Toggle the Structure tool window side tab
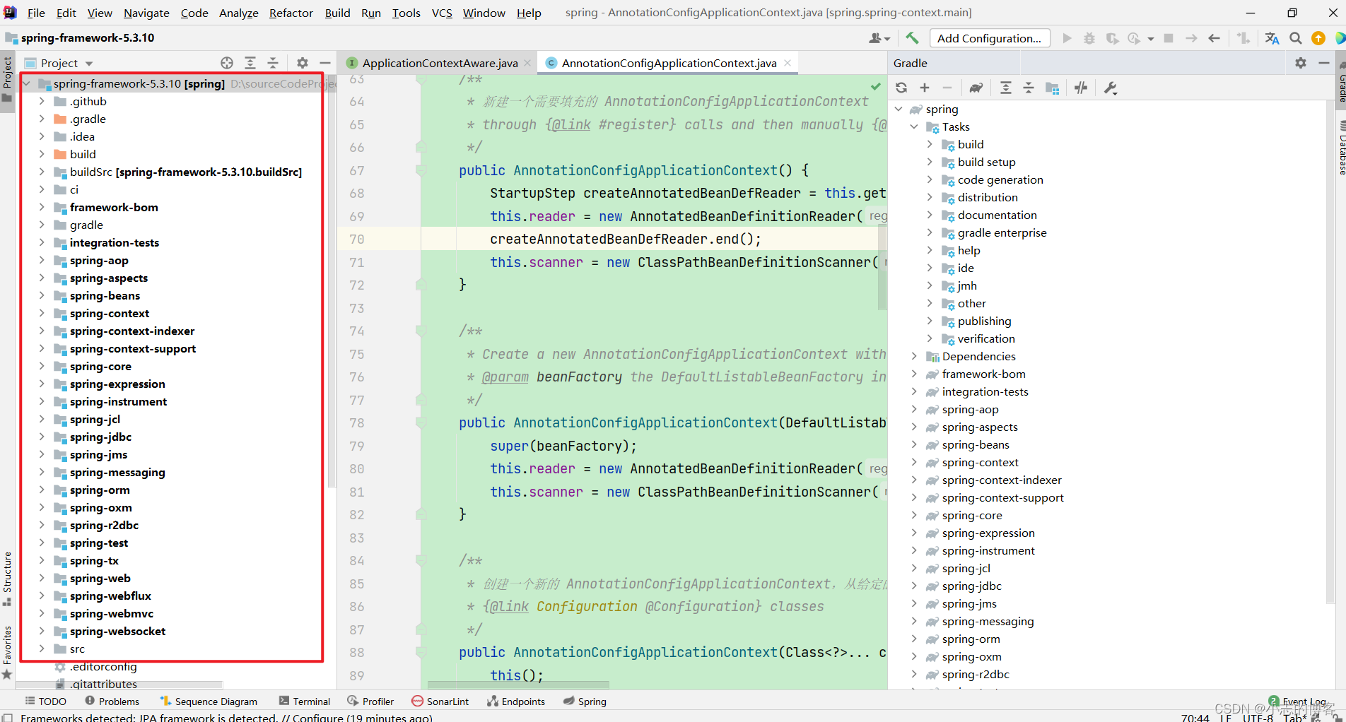Viewport: 1346px width, 722px height. point(7,578)
